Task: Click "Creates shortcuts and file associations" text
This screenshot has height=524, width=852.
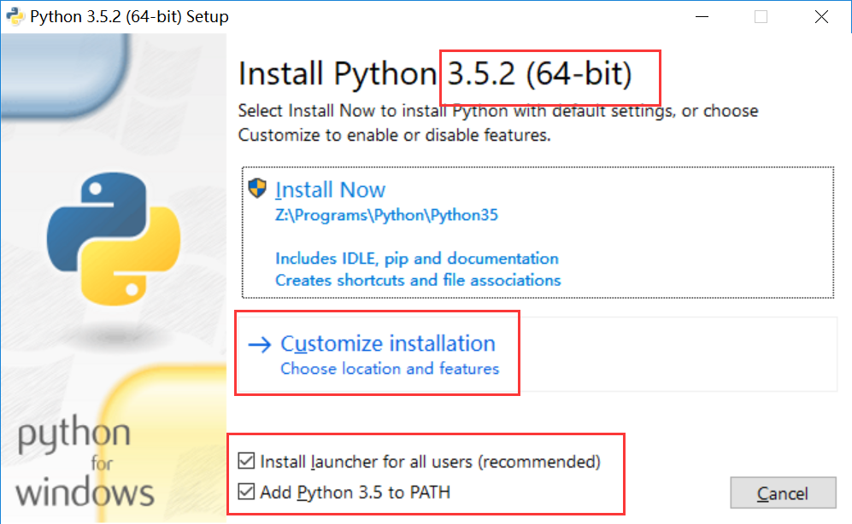Action: 418,280
